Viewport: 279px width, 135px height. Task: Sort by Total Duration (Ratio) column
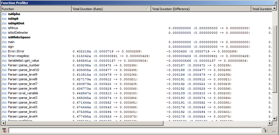[108, 9]
